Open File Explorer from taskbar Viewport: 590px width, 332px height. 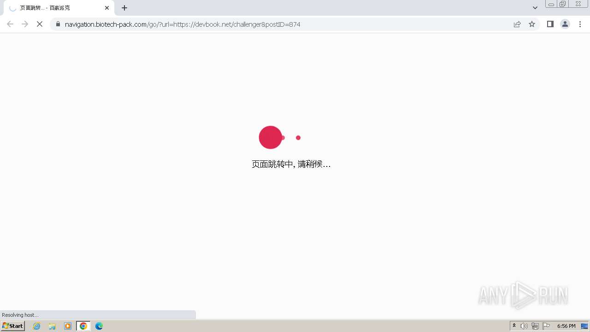[x=52, y=326]
